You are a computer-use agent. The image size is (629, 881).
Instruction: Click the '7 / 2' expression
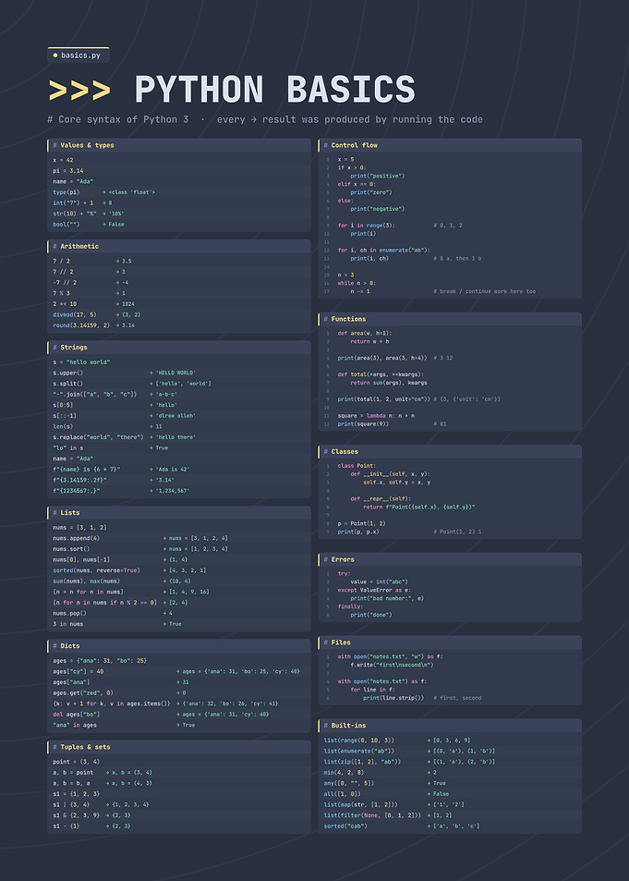coord(61,262)
